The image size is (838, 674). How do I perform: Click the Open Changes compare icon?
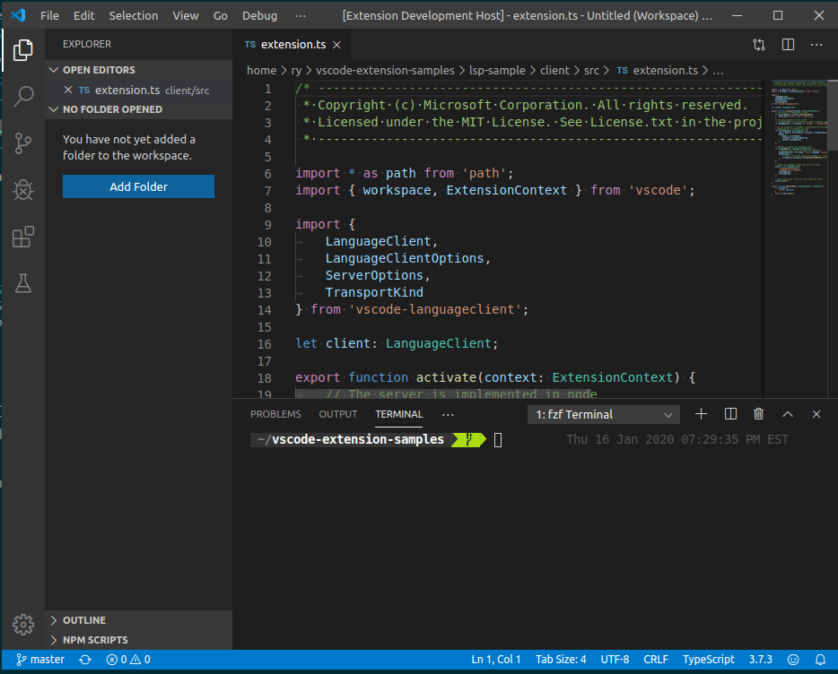click(x=759, y=45)
